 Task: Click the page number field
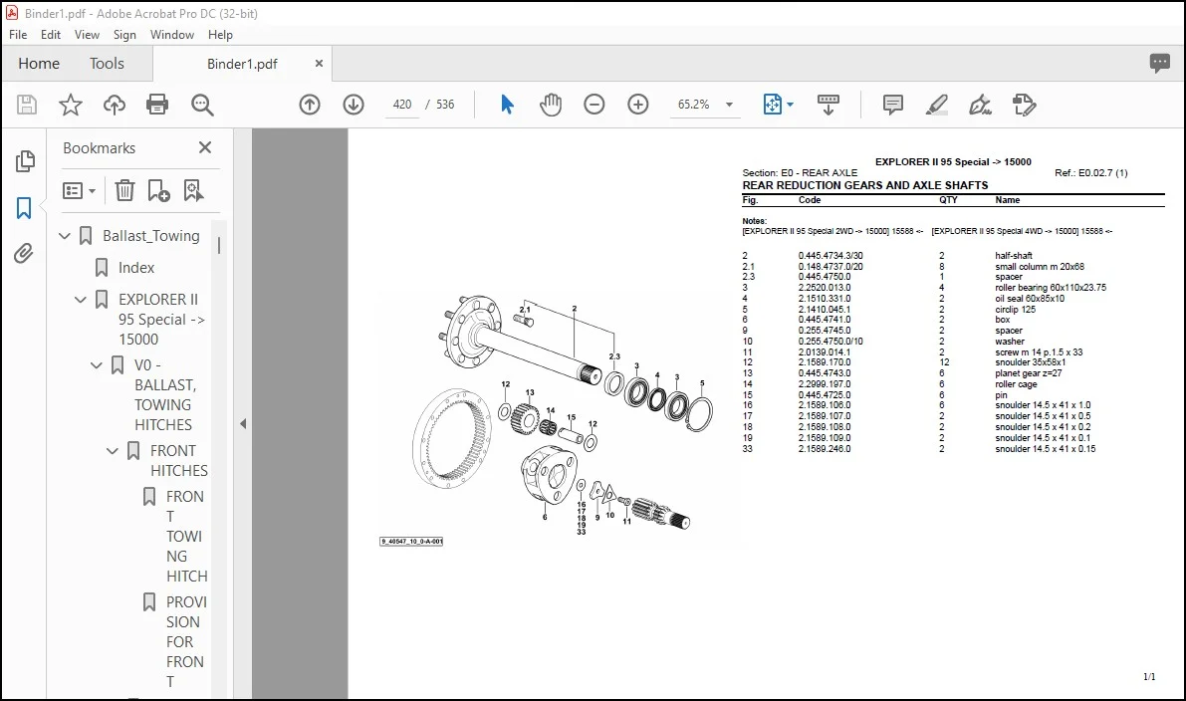[x=402, y=105]
